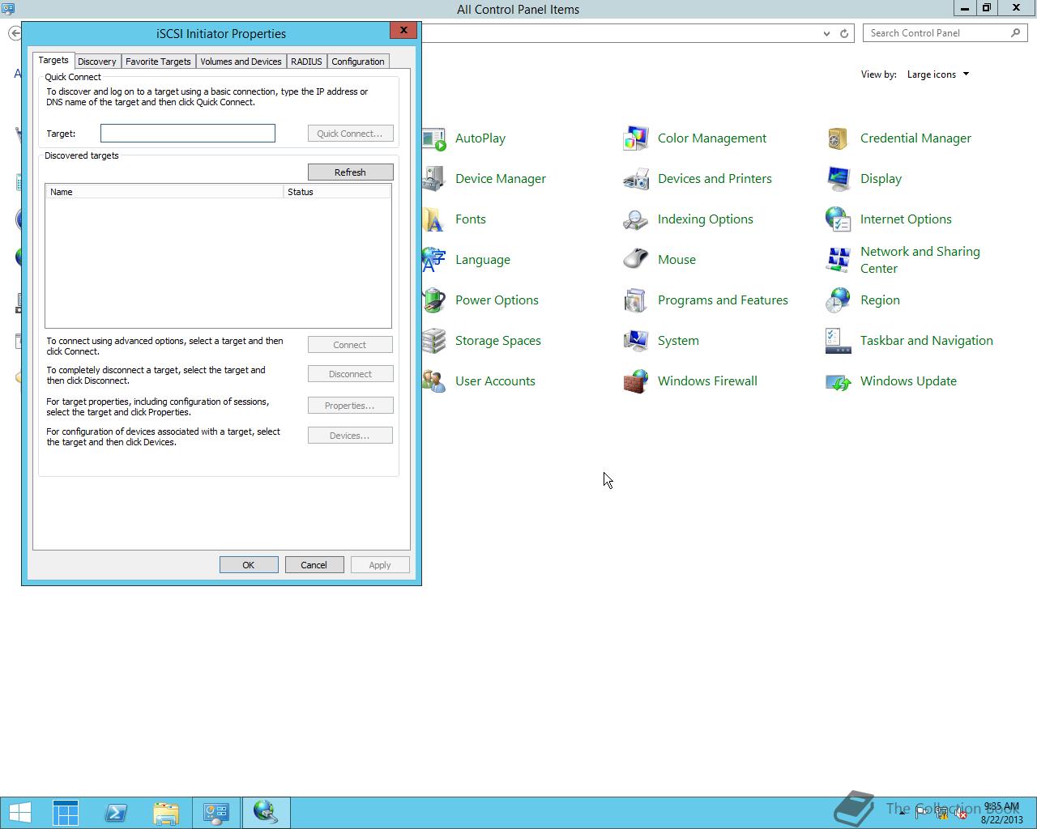Open the Windows Update icon
This screenshot has height=829, width=1037.
coord(838,381)
